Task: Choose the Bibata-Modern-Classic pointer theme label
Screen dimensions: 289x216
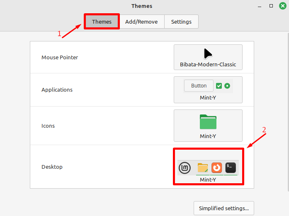Action: pos(208,65)
